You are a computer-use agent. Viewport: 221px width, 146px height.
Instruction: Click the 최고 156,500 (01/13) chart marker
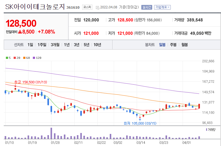coord(31,82)
